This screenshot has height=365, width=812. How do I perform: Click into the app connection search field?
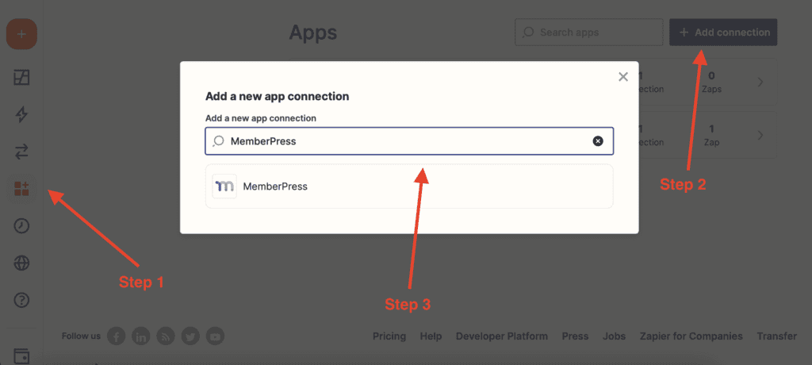point(409,141)
